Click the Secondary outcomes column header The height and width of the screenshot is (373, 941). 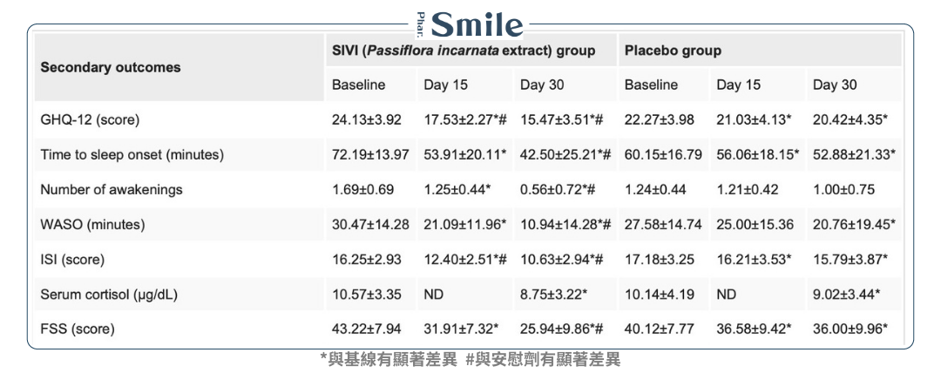pyautogui.click(x=111, y=67)
